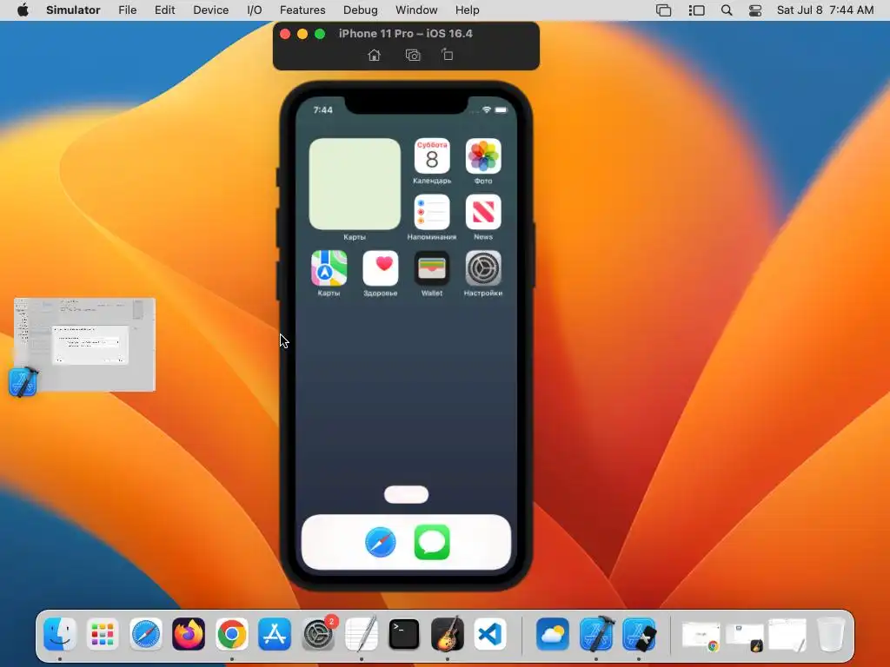Open Safari from the macOS Dock
This screenshot has width=890, height=667.
click(x=146, y=633)
